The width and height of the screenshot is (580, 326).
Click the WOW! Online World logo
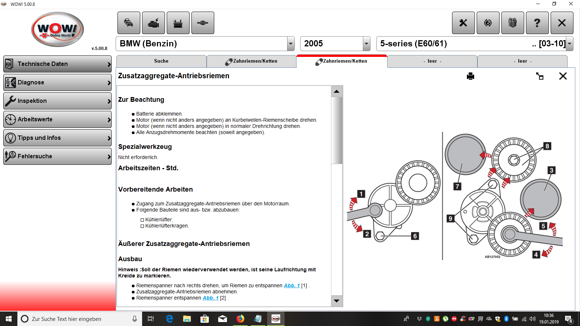coord(58,30)
